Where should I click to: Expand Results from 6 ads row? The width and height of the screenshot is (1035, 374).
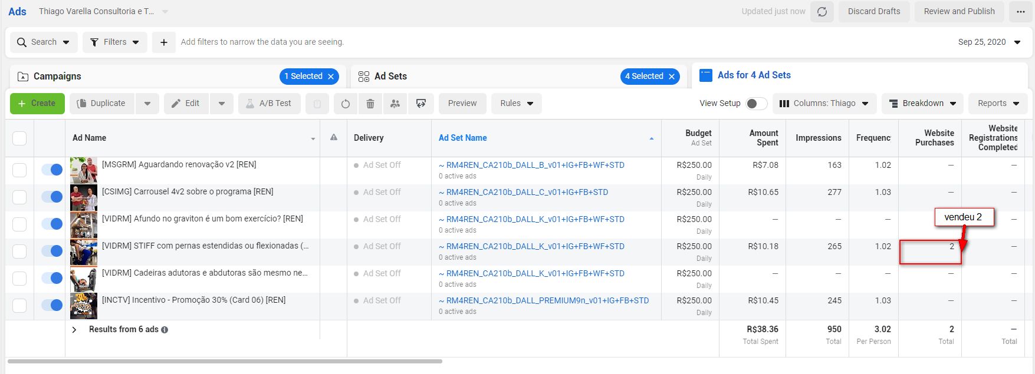[74, 330]
